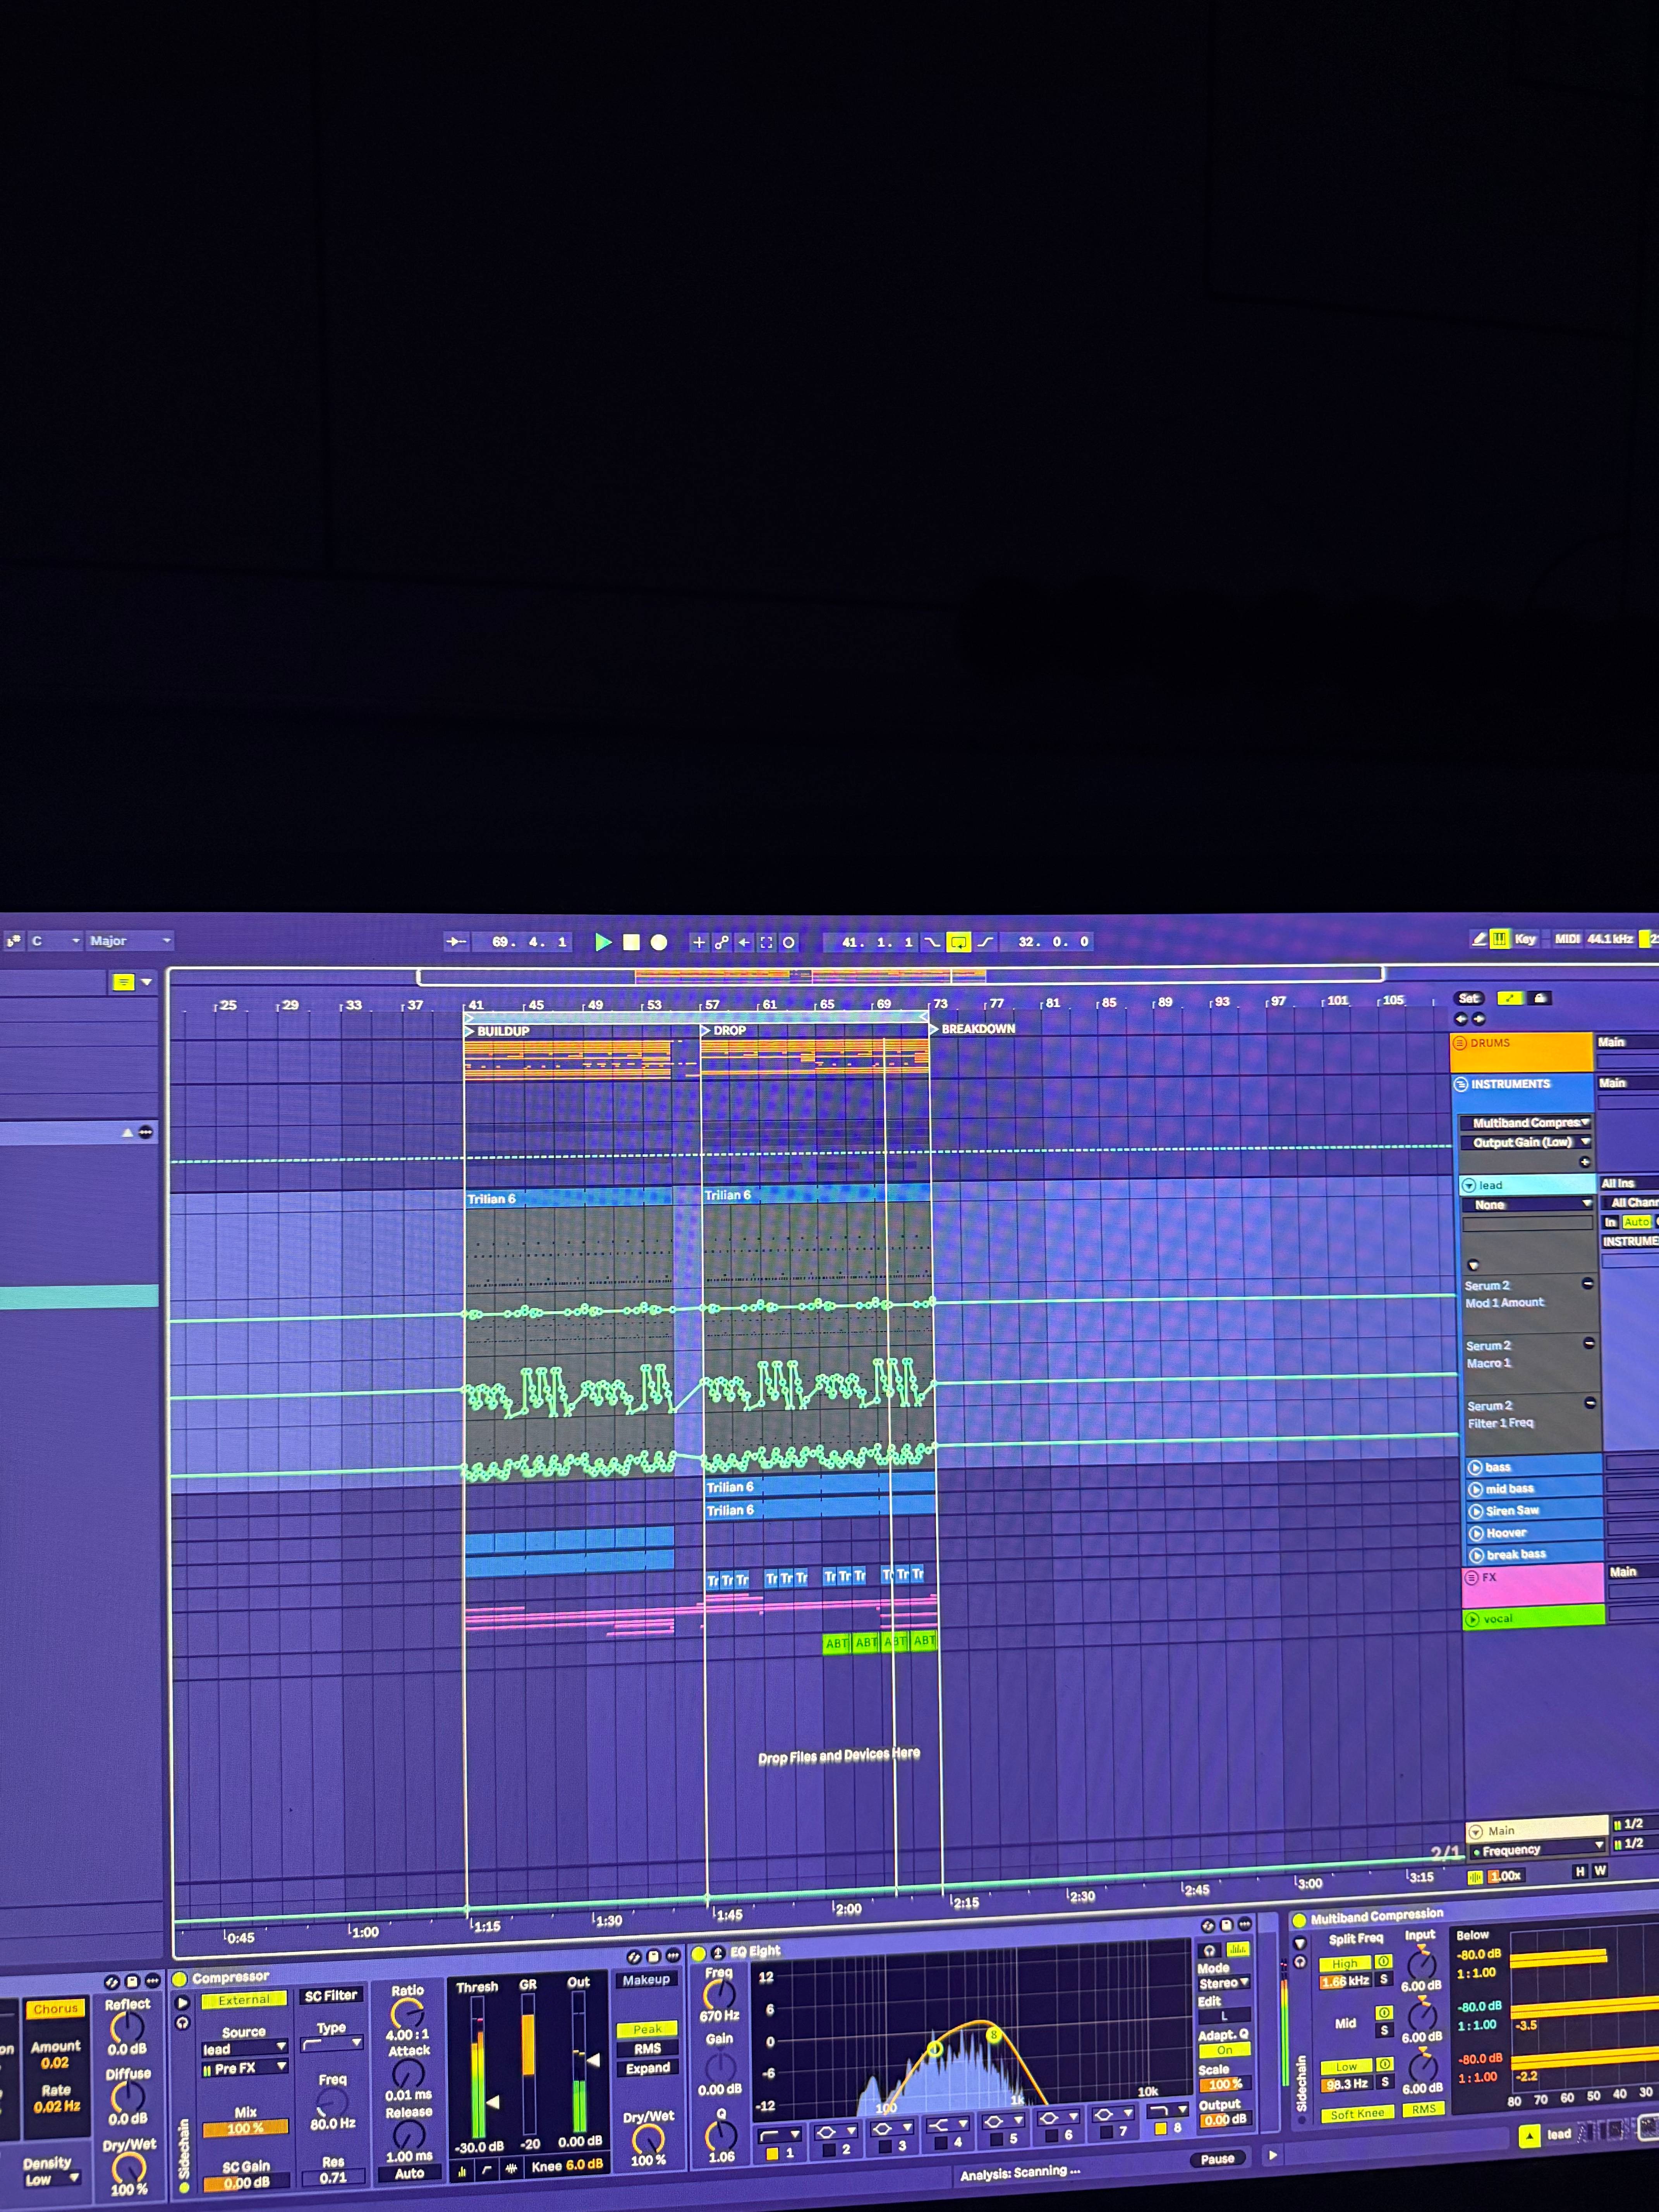This screenshot has width=1659, height=2212.
Task: Toggle the Compressor Auto release button
Action: tap(410, 2173)
